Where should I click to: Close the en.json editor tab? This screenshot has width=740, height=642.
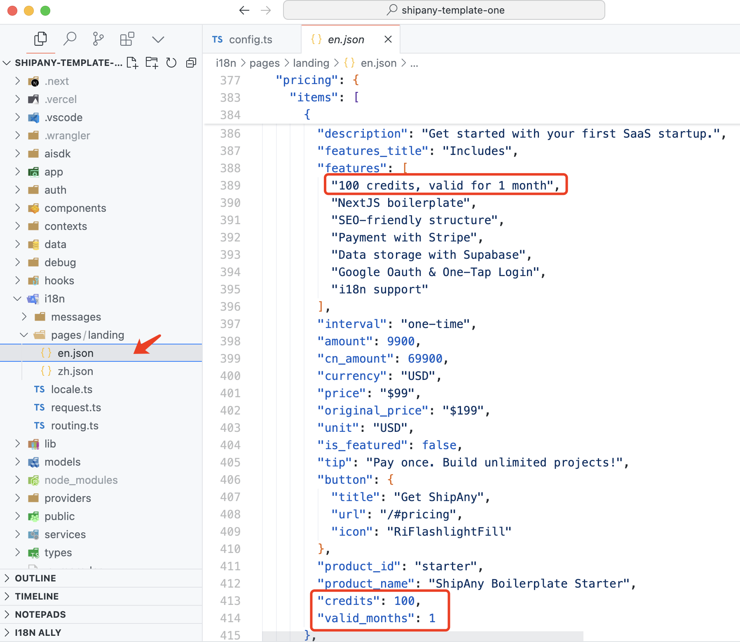pyautogui.click(x=388, y=39)
